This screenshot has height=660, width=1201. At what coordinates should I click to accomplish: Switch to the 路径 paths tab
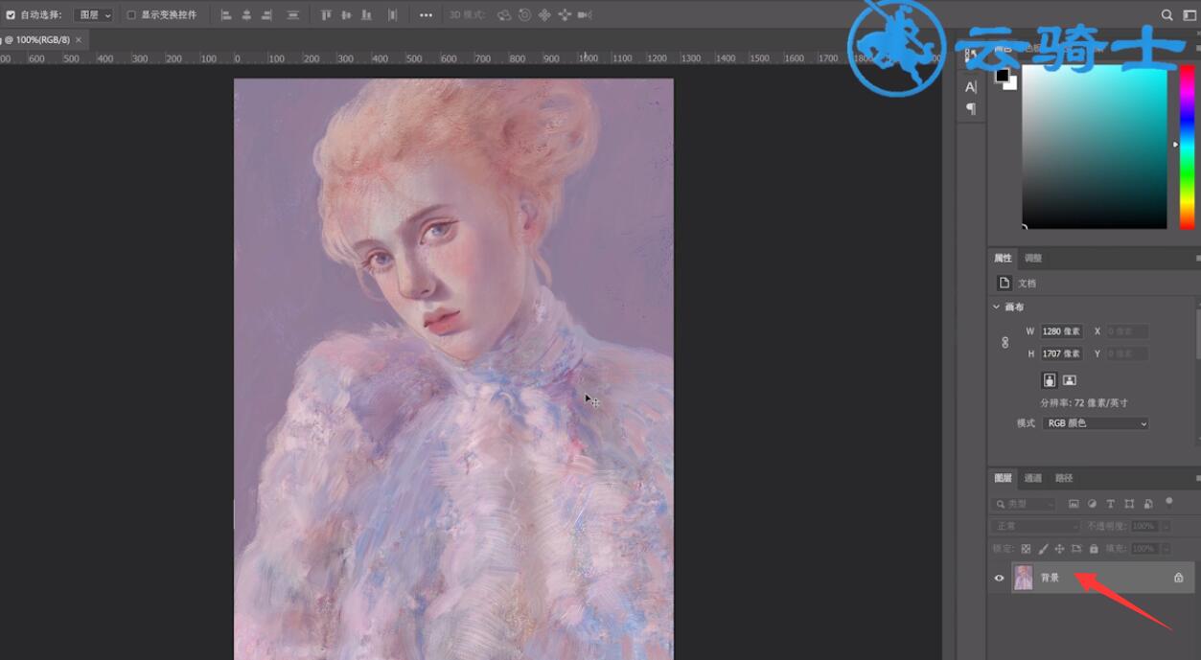point(1064,478)
